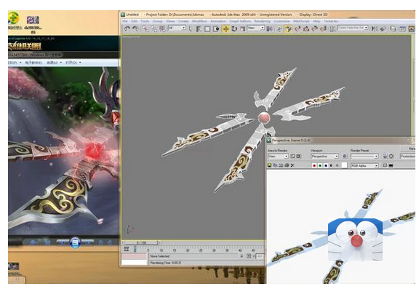Image resolution: width=419 pixels, height=297 pixels.
Task: Click the Unlink Selection tool
Action: 154,28
